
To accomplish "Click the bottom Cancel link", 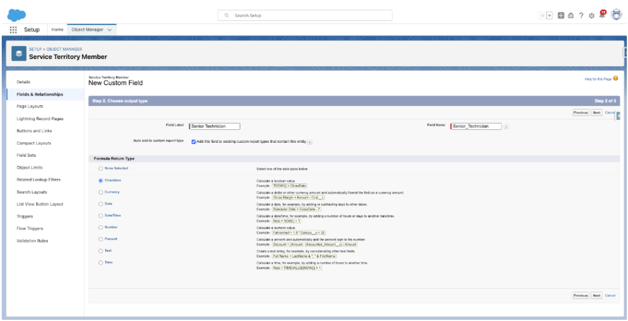I will pyautogui.click(x=610, y=295).
